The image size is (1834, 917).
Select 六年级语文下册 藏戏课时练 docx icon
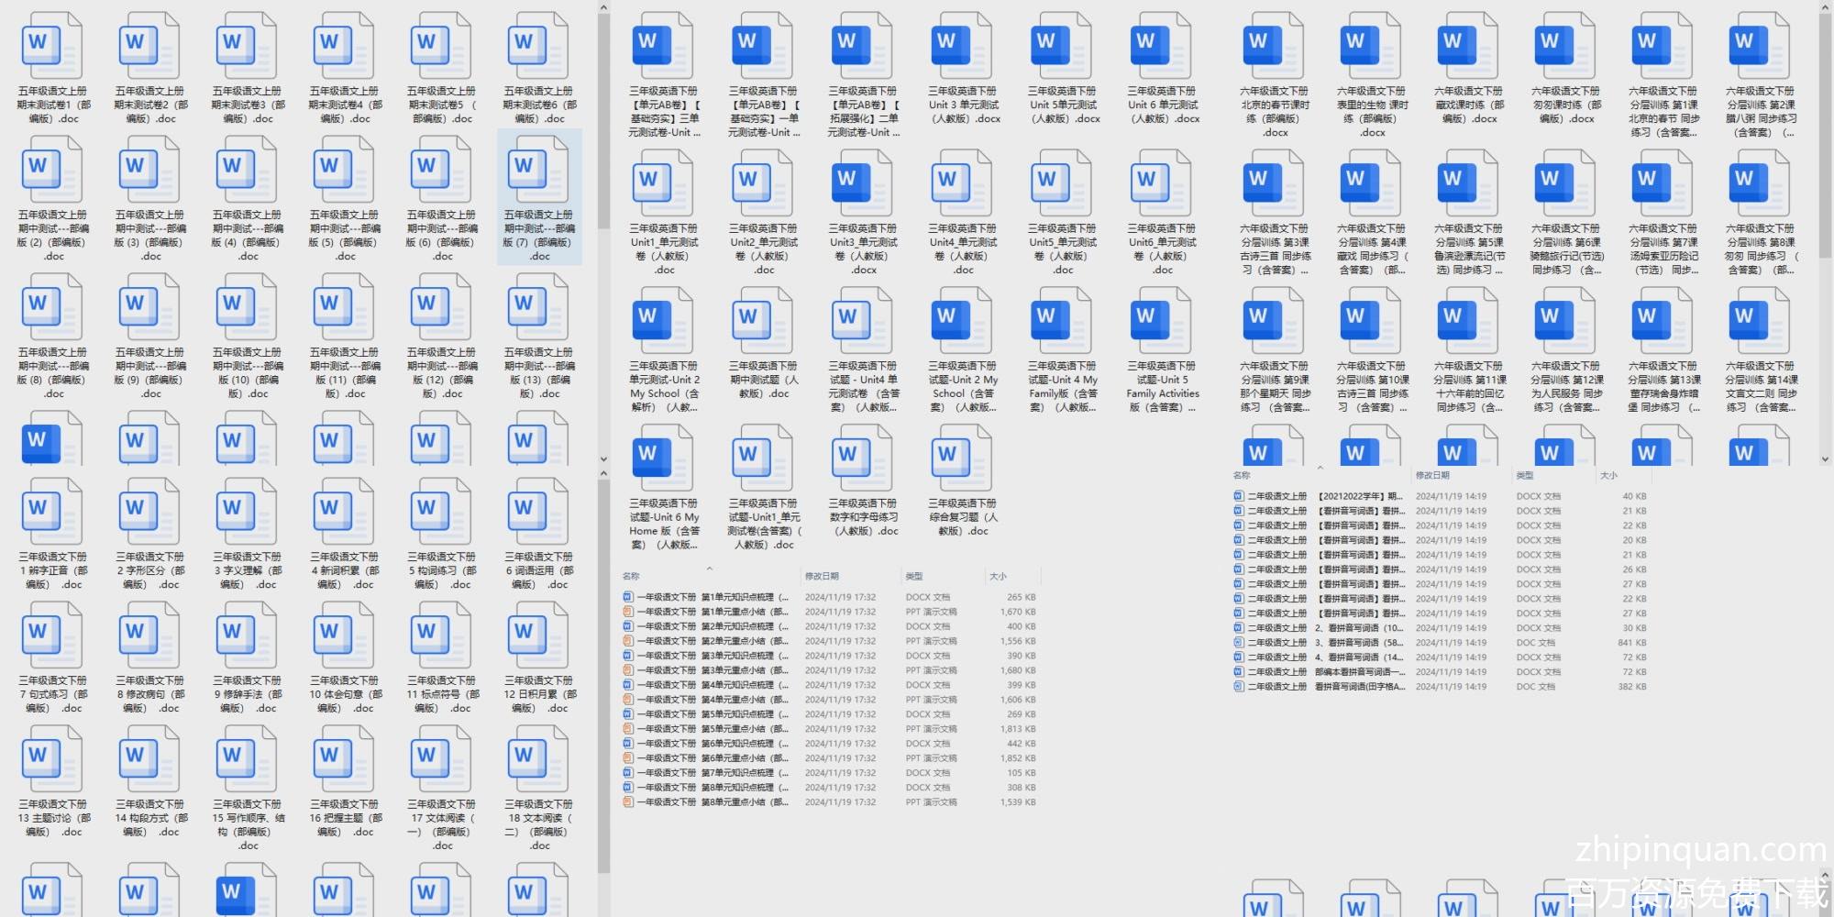tap(1467, 46)
